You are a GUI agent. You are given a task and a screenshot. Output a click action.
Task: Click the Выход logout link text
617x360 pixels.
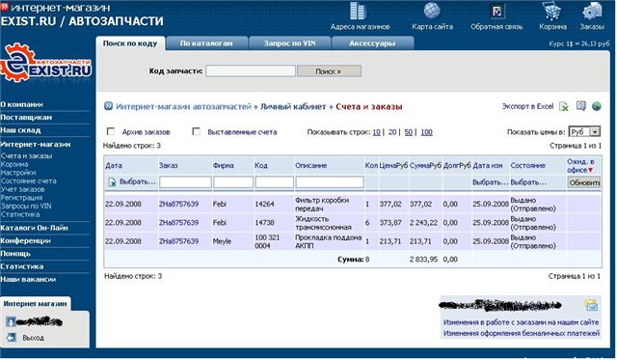click(33, 338)
